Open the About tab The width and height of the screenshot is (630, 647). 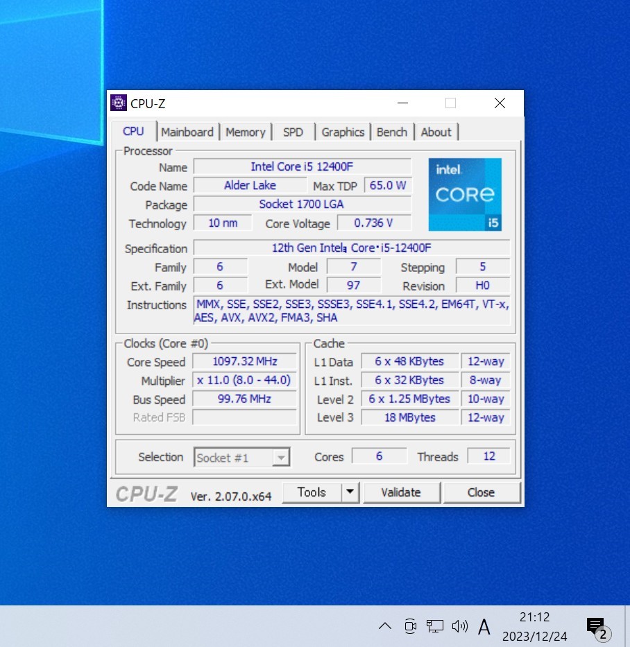[436, 132]
